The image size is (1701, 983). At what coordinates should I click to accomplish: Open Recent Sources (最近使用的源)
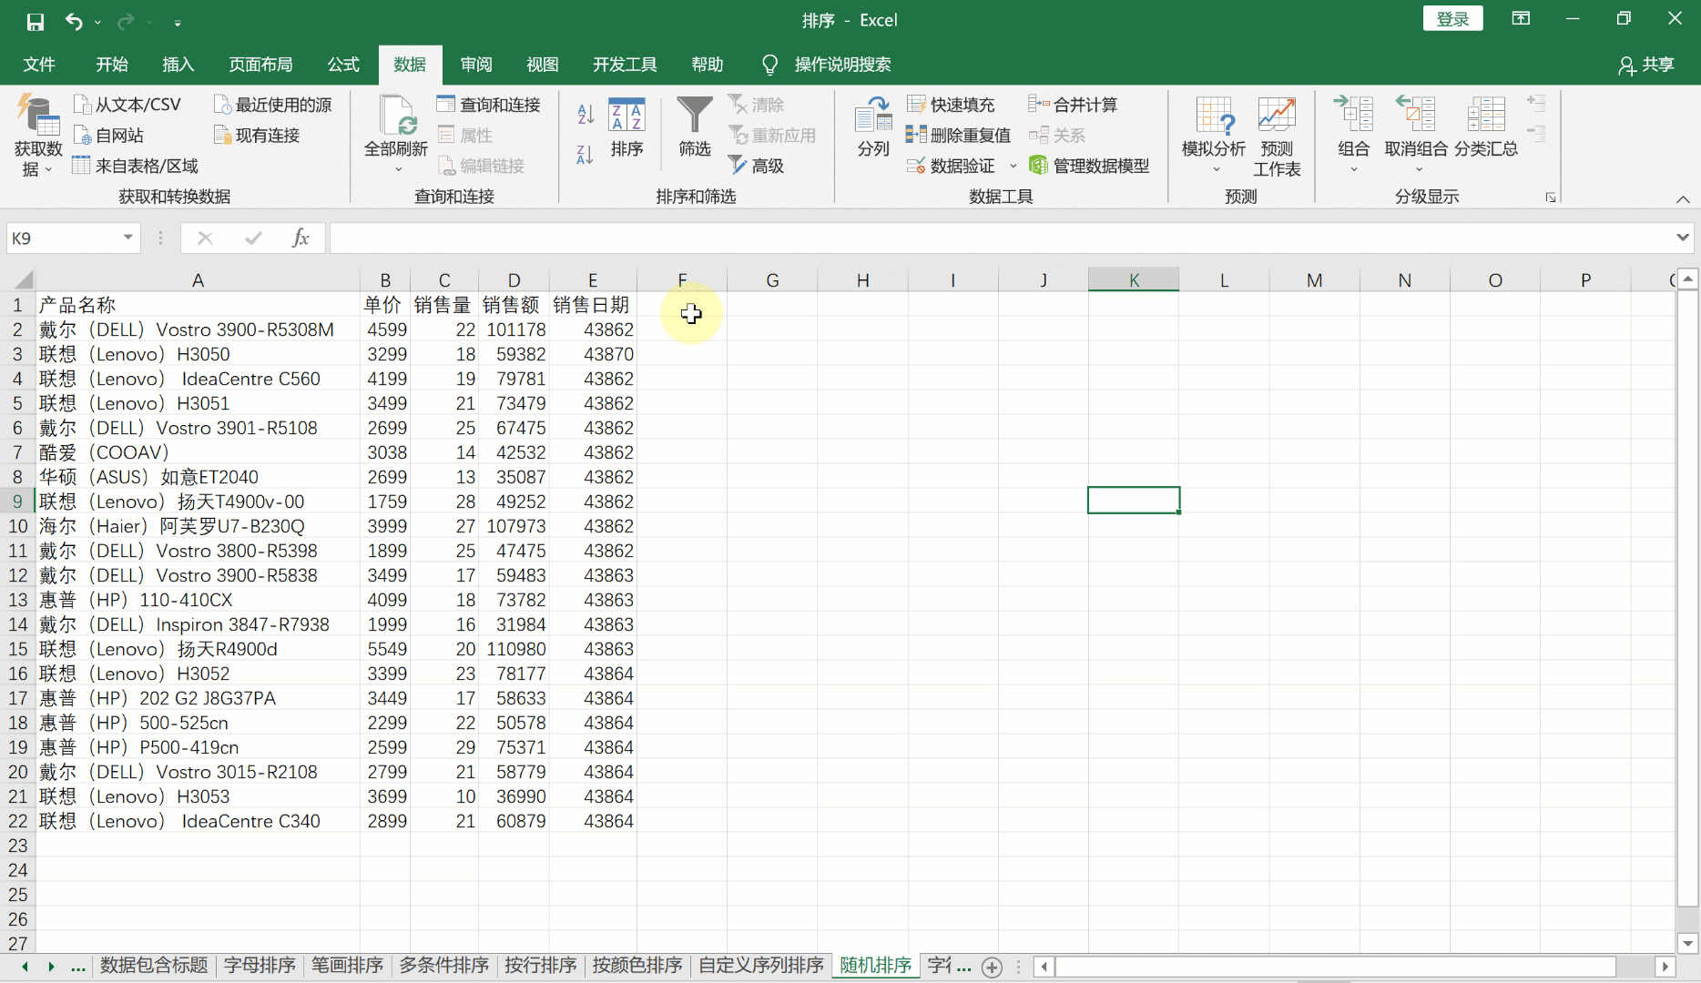coord(272,105)
